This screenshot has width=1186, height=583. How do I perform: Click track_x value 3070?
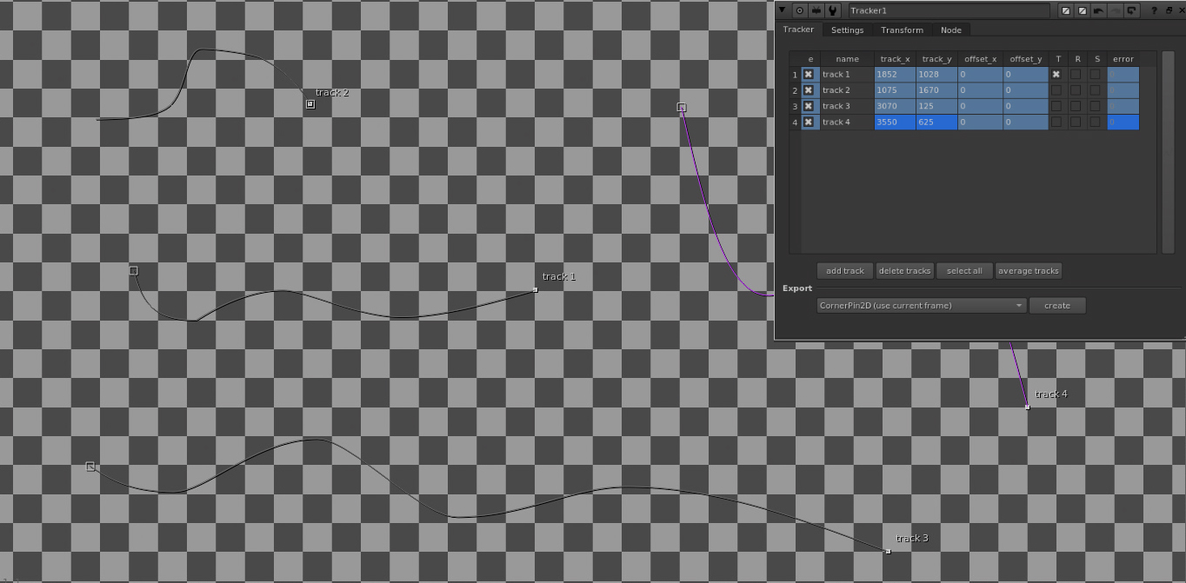pos(895,106)
